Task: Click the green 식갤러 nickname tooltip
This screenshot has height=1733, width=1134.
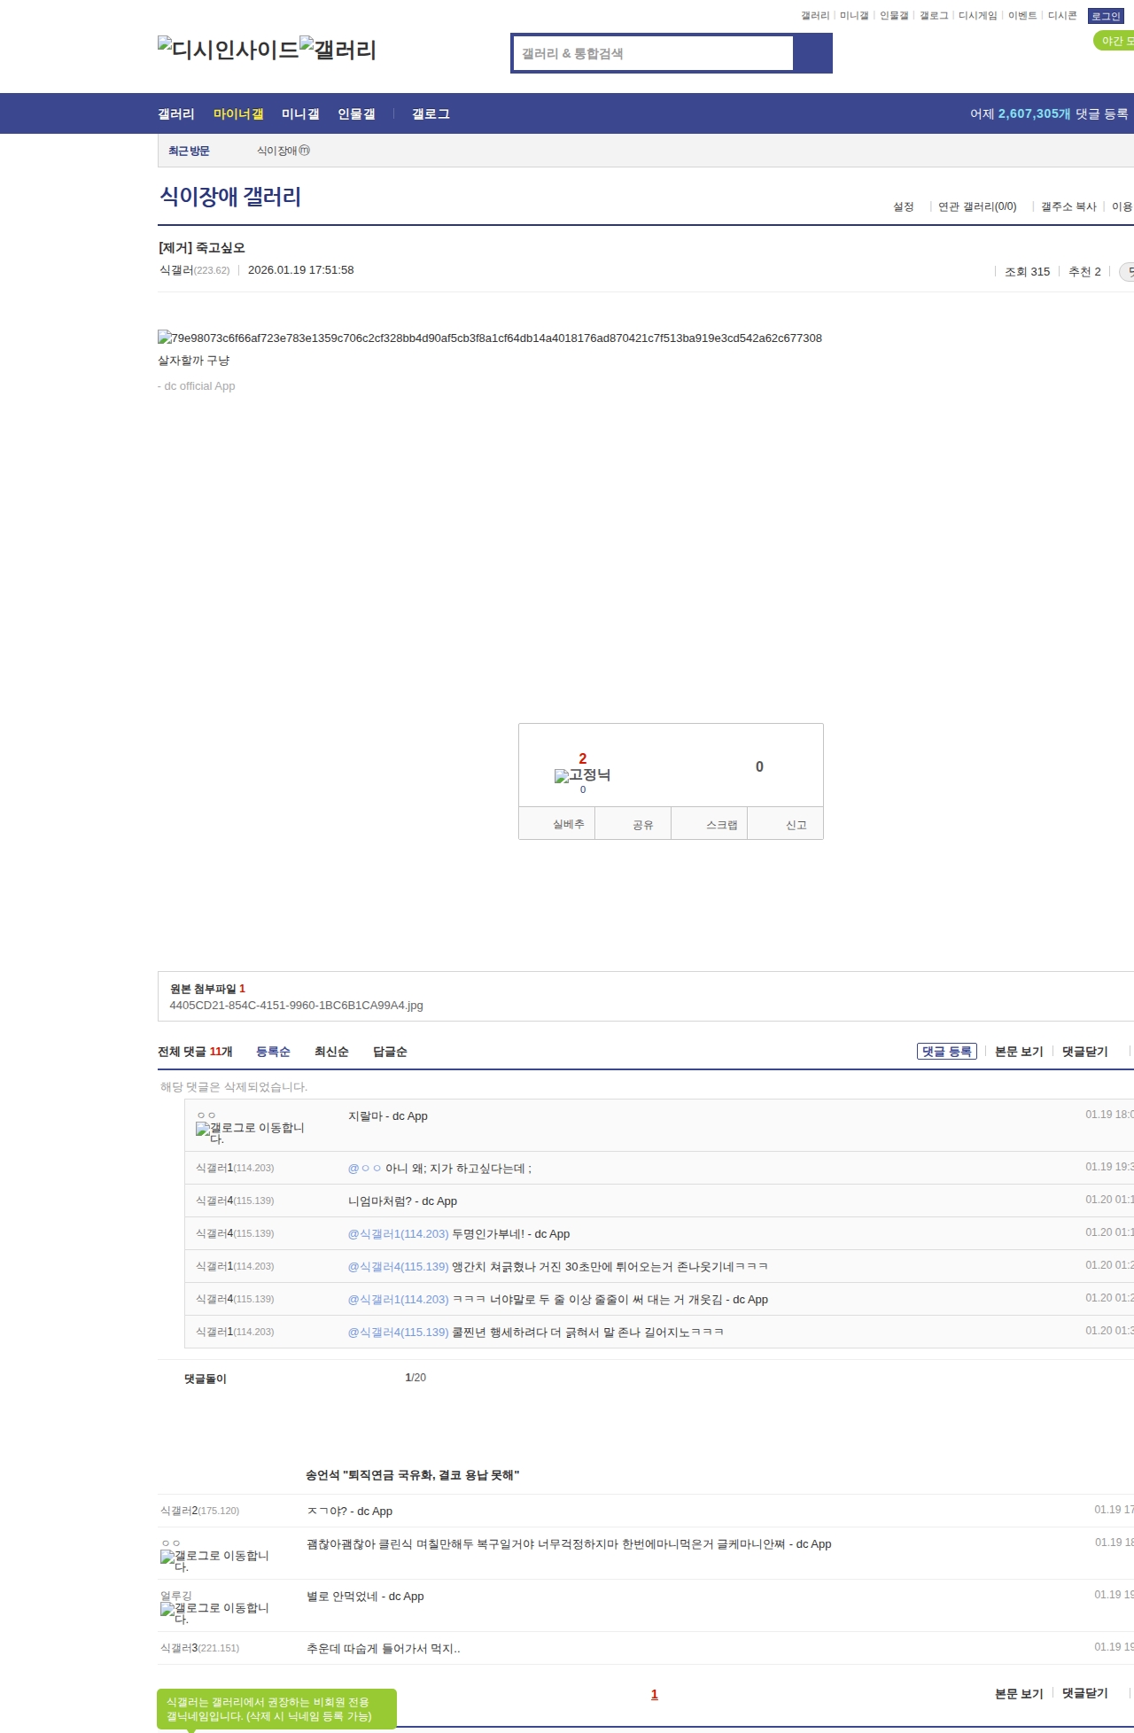Action: point(276,1709)
